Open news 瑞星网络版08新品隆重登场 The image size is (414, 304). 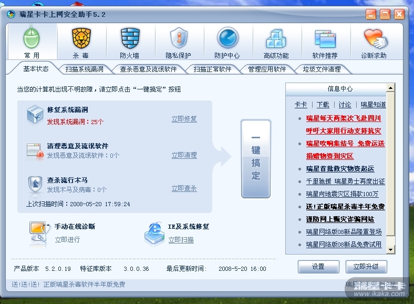(x=344, y=232)
